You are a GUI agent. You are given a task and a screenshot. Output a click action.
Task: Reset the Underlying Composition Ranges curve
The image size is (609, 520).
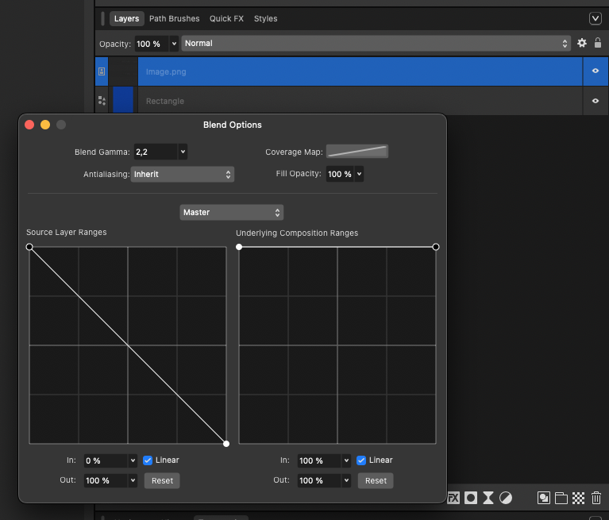(376, 480)
